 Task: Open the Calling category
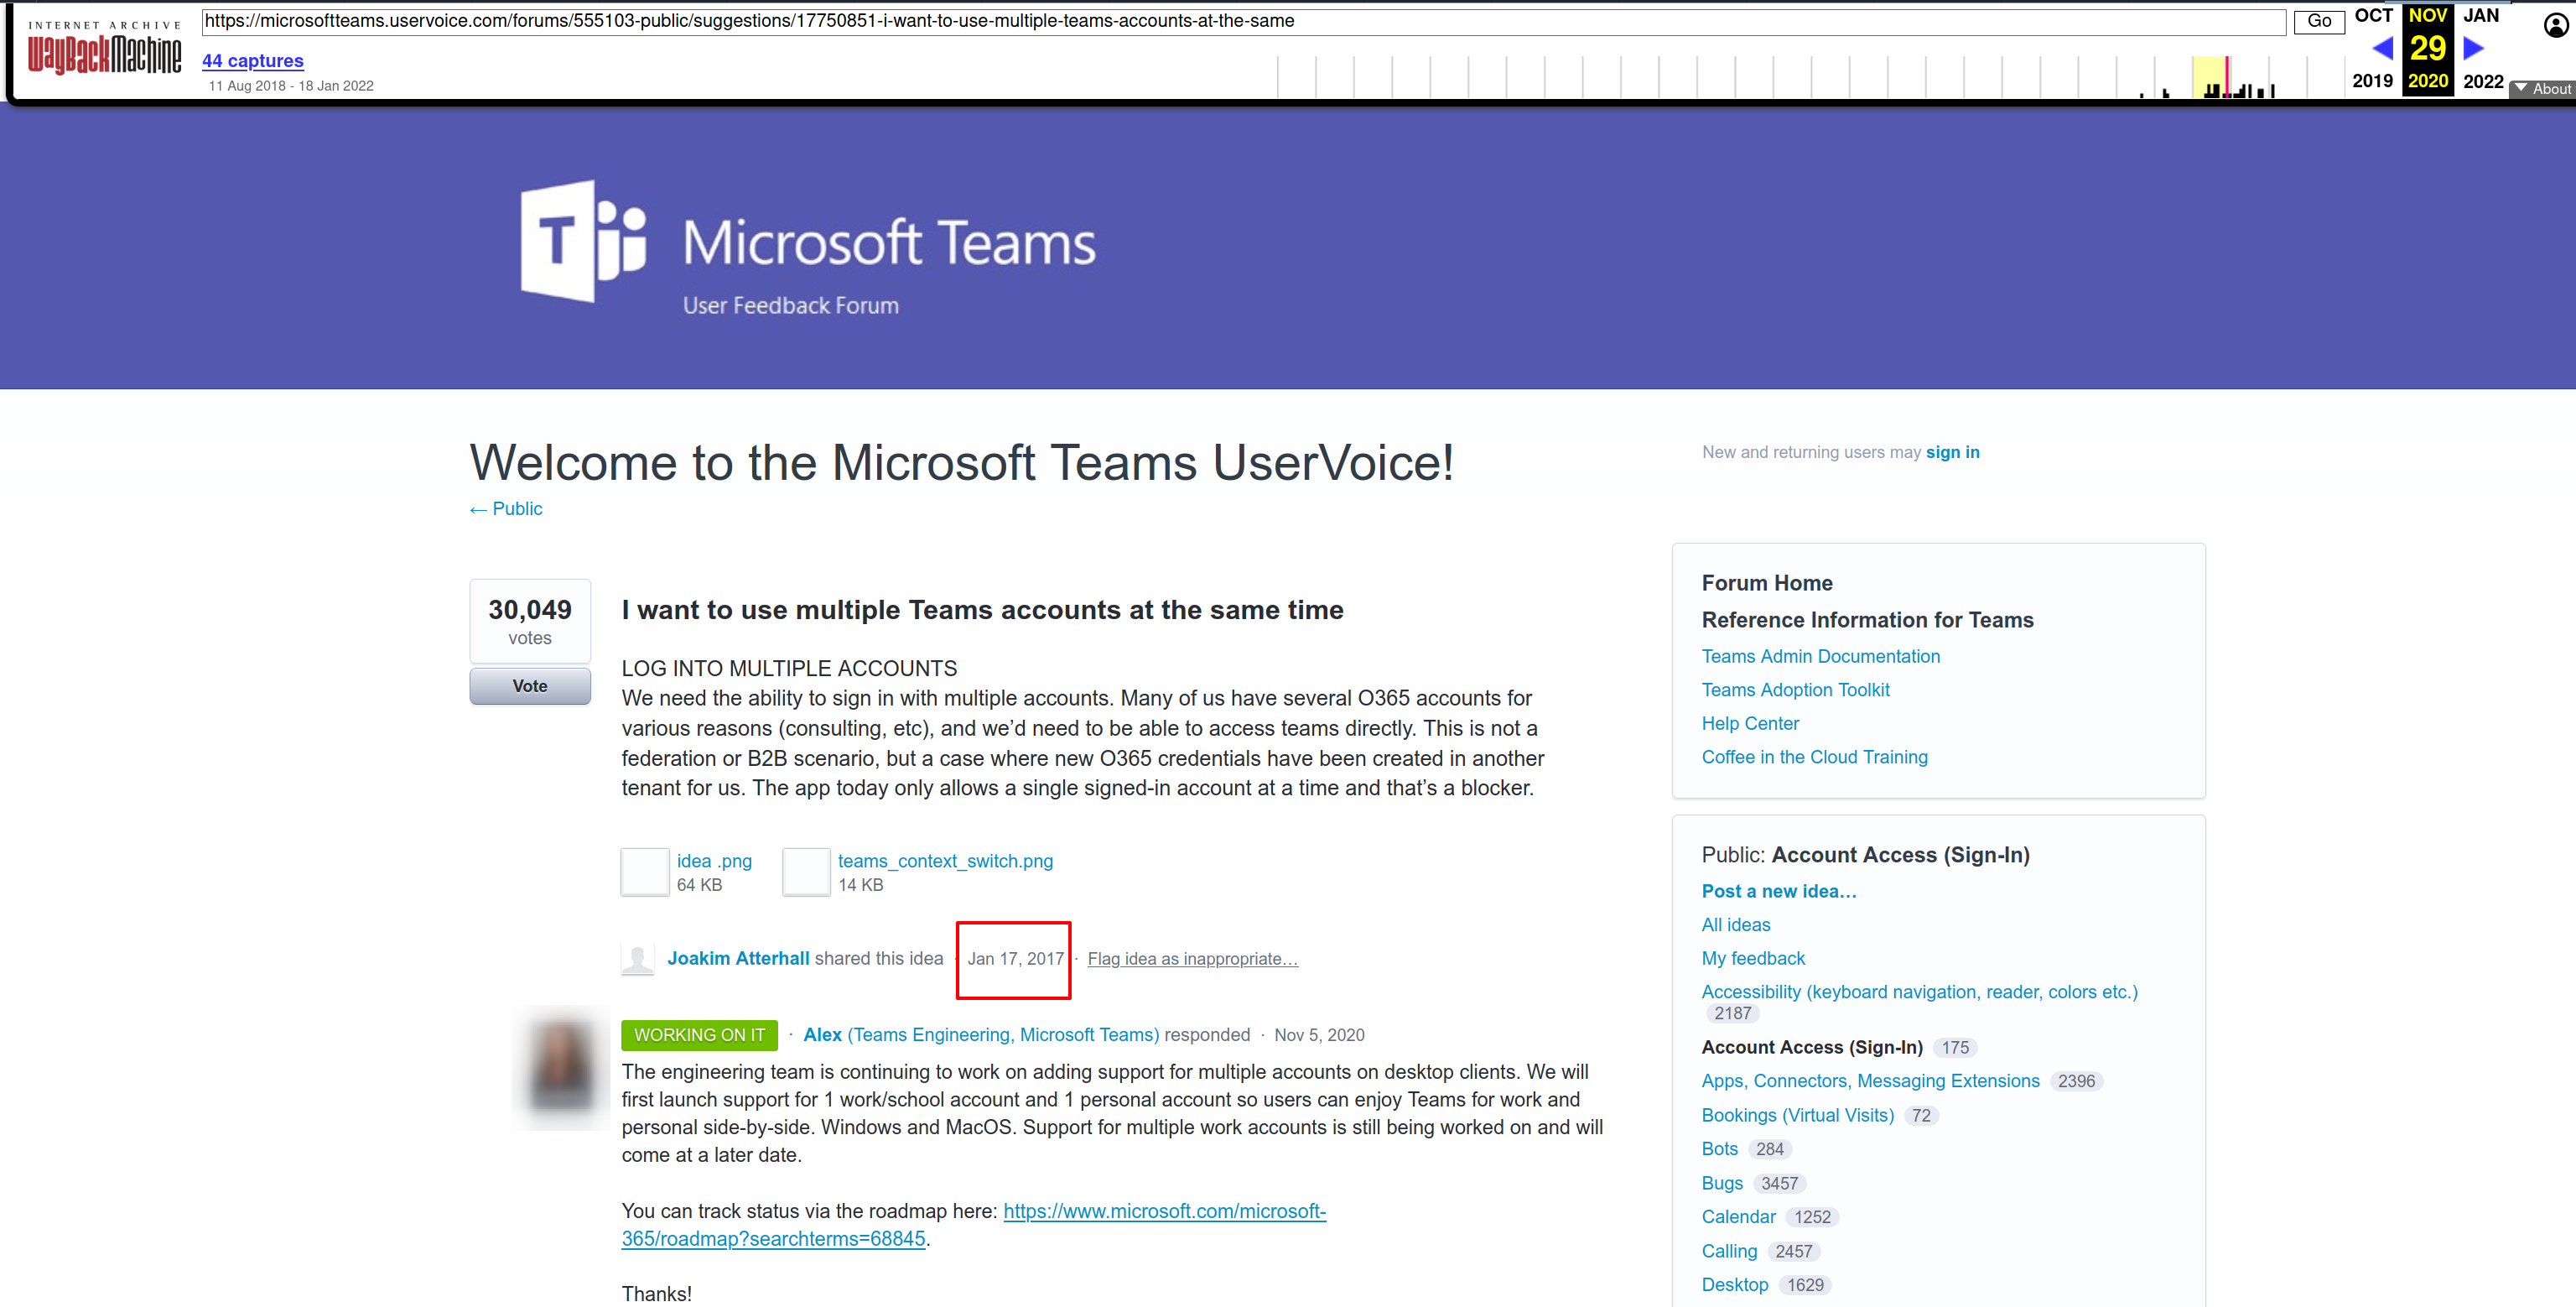[x=1729, y=1251]
